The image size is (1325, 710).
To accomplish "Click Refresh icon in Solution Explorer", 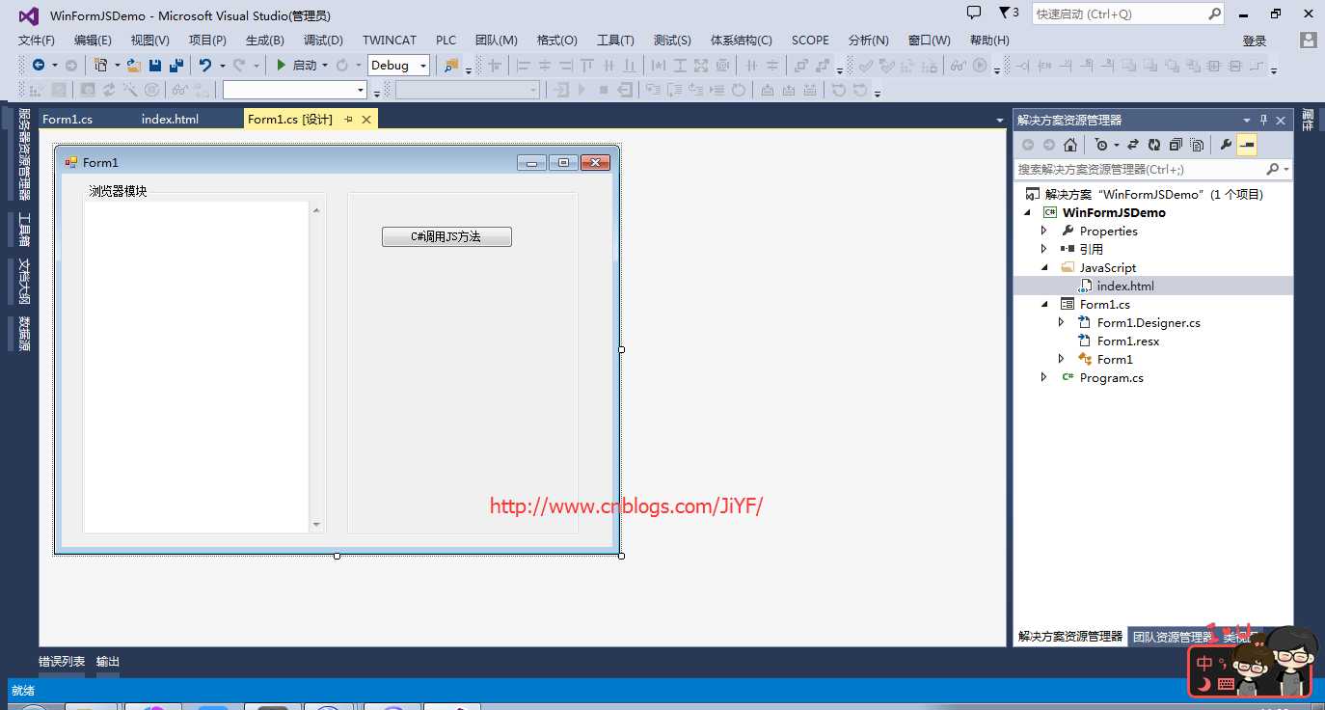I will pos(1154,145).
